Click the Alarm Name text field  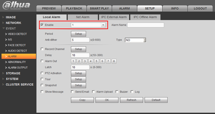[x=146, y=25]
